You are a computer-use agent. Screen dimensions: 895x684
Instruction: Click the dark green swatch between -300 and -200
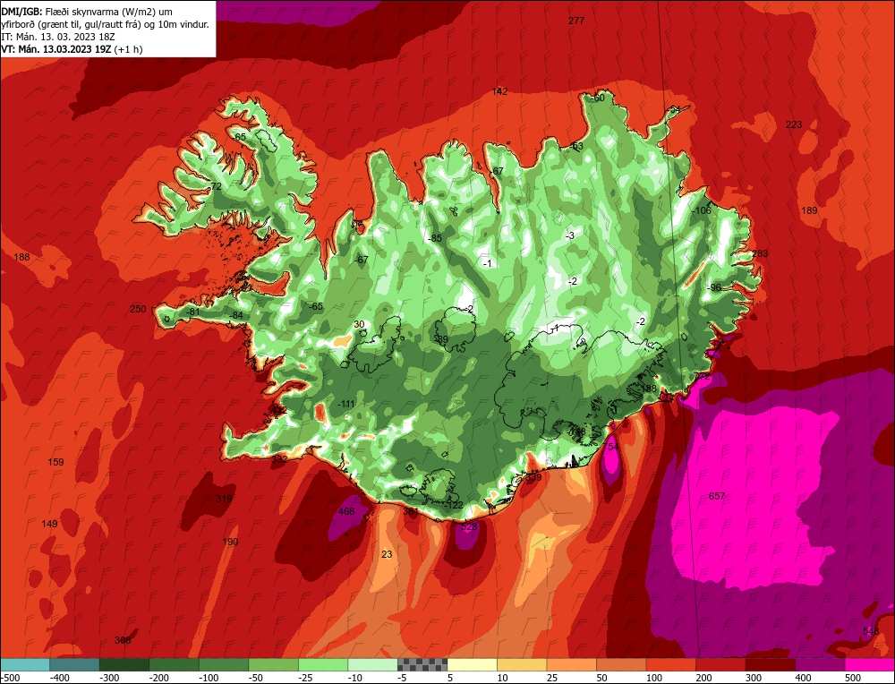coord(124,664)
